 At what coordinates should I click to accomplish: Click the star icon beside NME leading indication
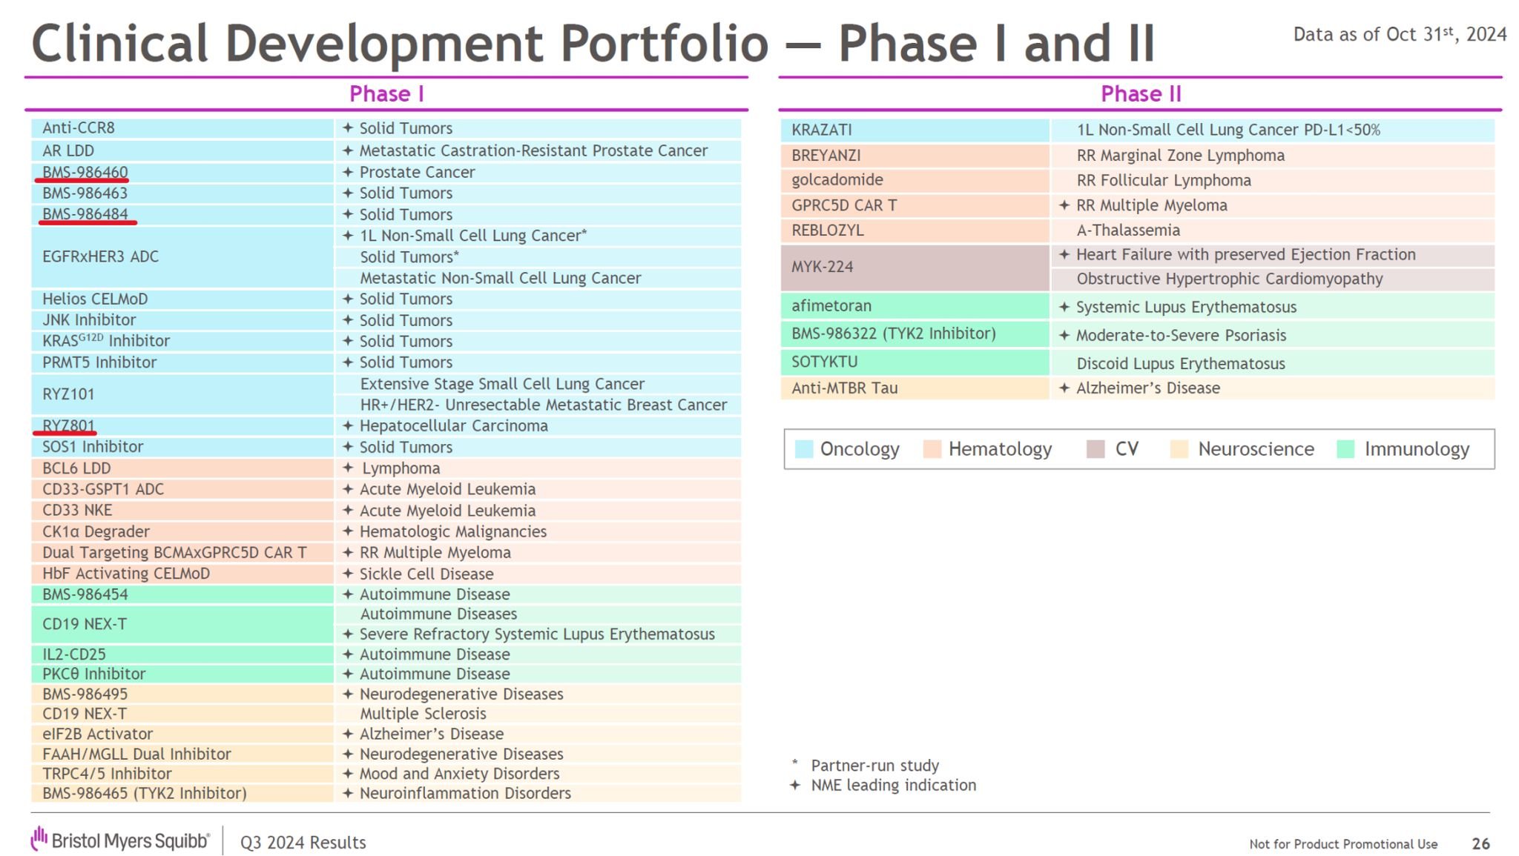(x=795, y=785)
